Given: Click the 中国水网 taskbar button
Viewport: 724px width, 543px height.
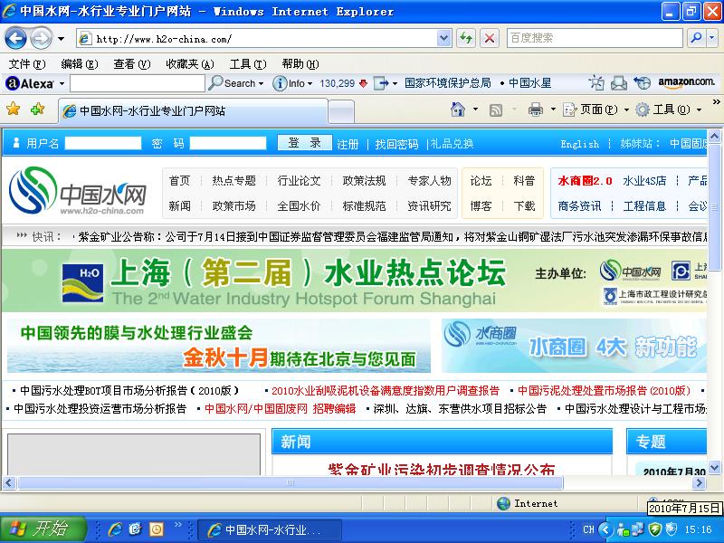Looking at the screenshot, I should pos(270,529).
